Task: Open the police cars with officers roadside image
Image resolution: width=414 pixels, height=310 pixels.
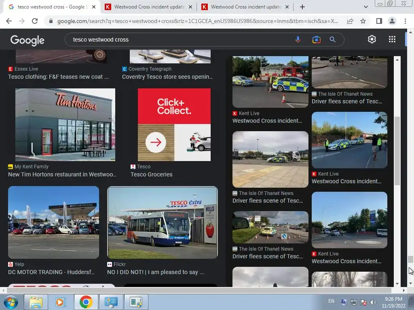Action: point(349,140)
